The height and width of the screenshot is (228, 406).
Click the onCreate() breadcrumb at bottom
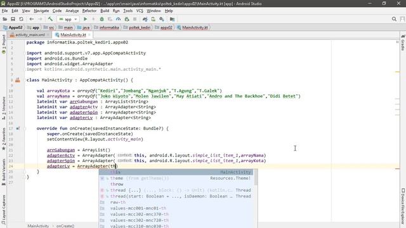tap(65, 226)
